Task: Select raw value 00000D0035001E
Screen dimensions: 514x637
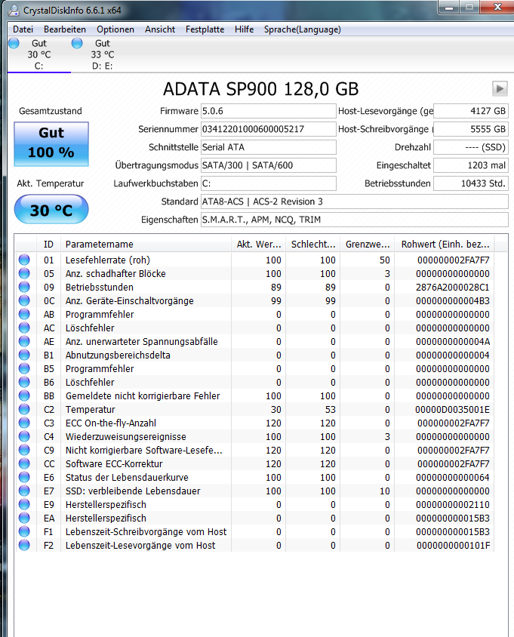Action: (x=453, y=410)
